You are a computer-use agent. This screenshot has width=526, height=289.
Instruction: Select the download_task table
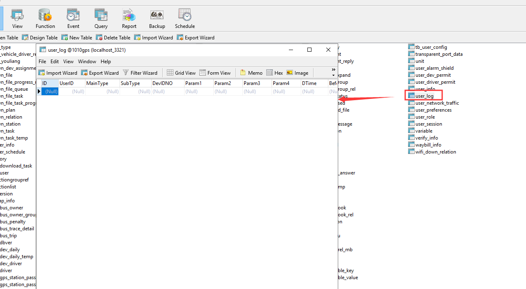[x=16, y=166]
